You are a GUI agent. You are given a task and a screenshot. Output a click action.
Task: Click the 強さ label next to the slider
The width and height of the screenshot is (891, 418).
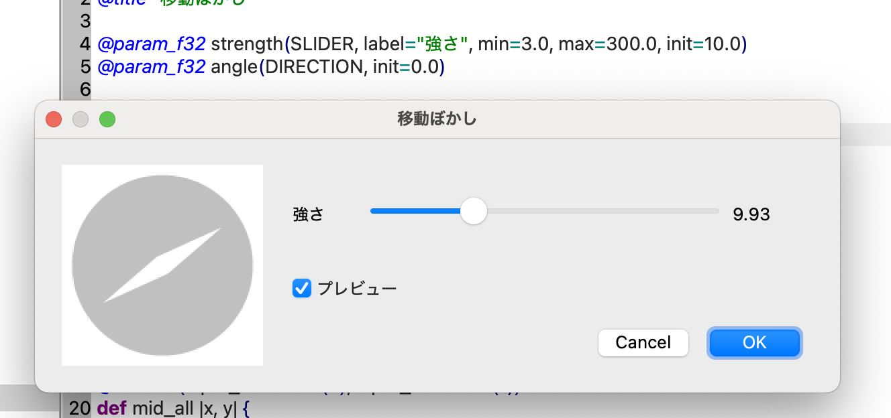[308, 213]
